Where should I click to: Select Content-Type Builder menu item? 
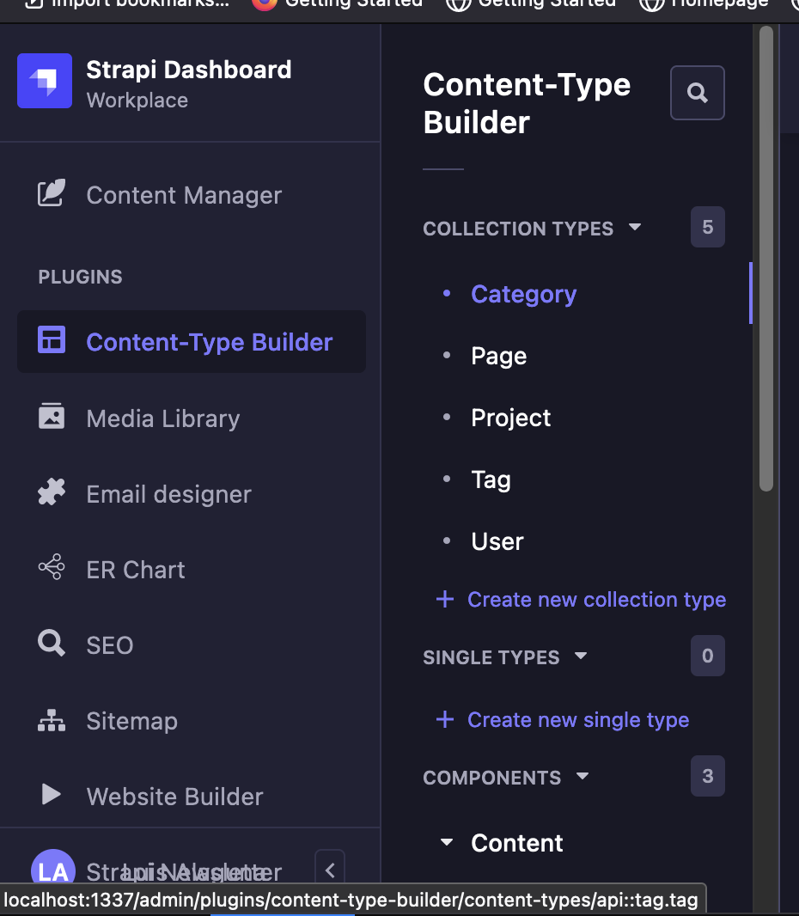click(192, 342)
